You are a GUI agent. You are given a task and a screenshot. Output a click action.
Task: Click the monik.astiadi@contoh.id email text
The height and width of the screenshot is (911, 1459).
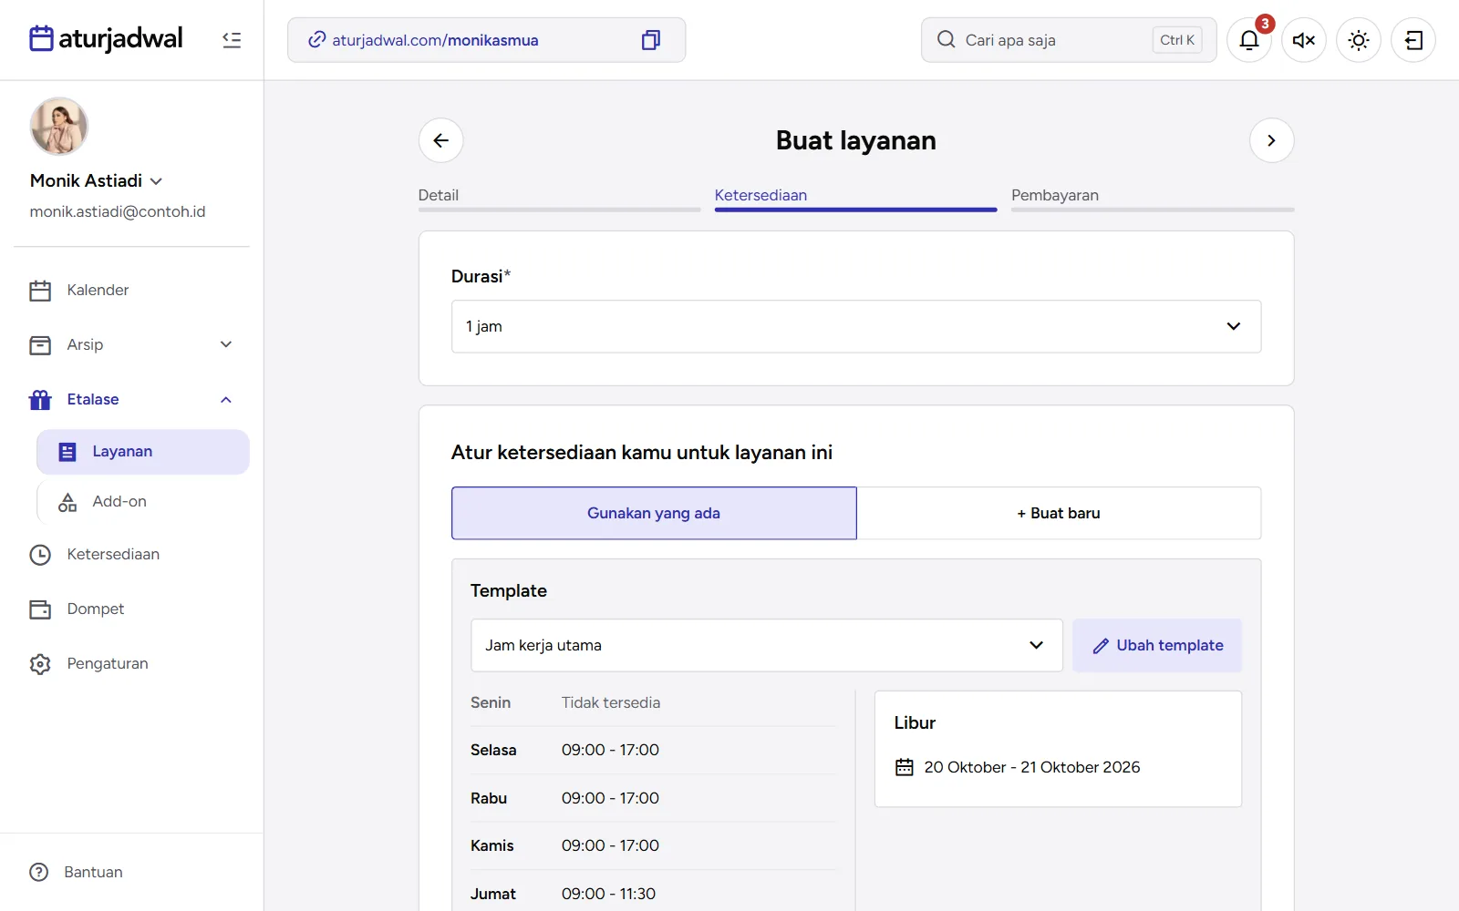(118, 211)
